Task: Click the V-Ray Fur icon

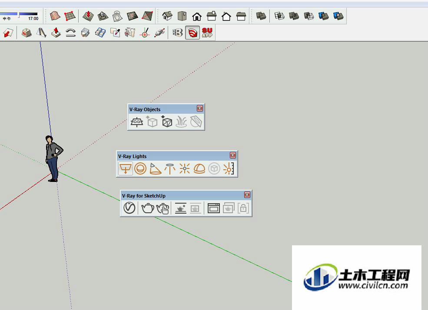Action: pos(181,122)
